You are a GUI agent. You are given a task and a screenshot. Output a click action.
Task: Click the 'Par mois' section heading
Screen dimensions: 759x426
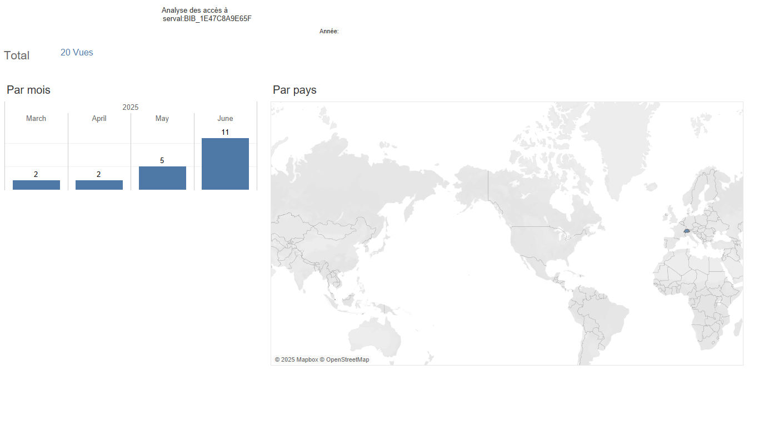click(x=28, y=90)
